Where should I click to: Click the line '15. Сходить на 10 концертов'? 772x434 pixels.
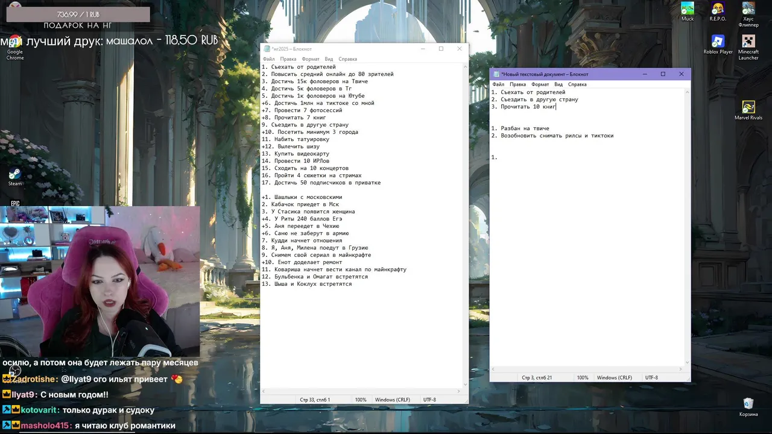coord(305,168)
